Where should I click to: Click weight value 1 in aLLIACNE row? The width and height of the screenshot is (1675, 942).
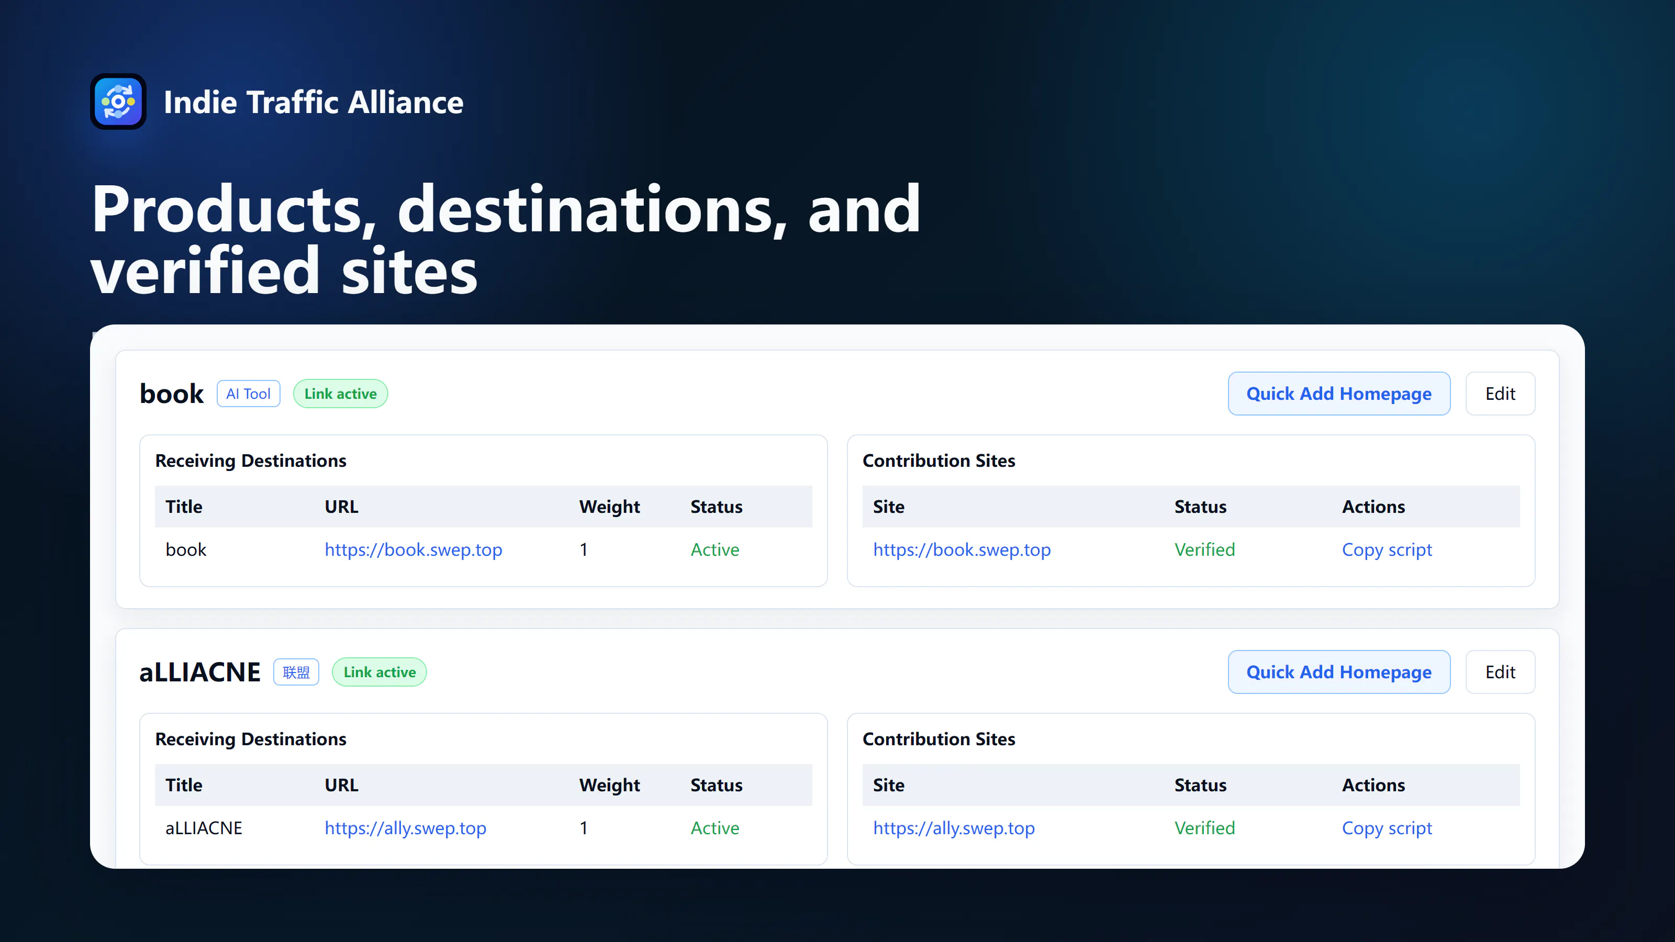point(584,827)
